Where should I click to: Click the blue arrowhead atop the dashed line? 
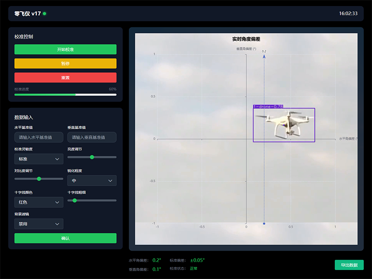(x=264, y=56)
